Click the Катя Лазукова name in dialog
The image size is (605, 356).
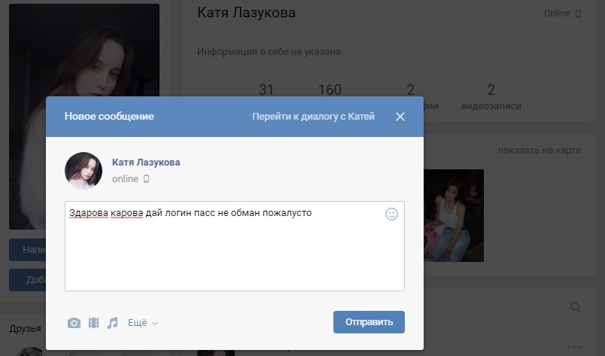pyautogui.click(x=146, y=162)
